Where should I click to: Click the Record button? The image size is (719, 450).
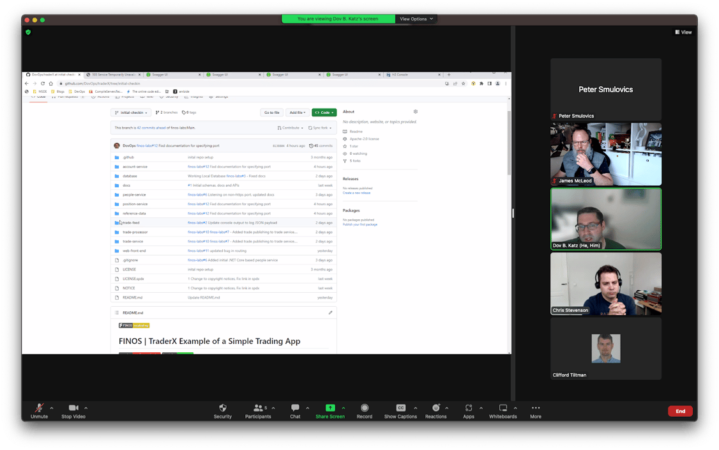pyautogui.click(x=365, y=408)
